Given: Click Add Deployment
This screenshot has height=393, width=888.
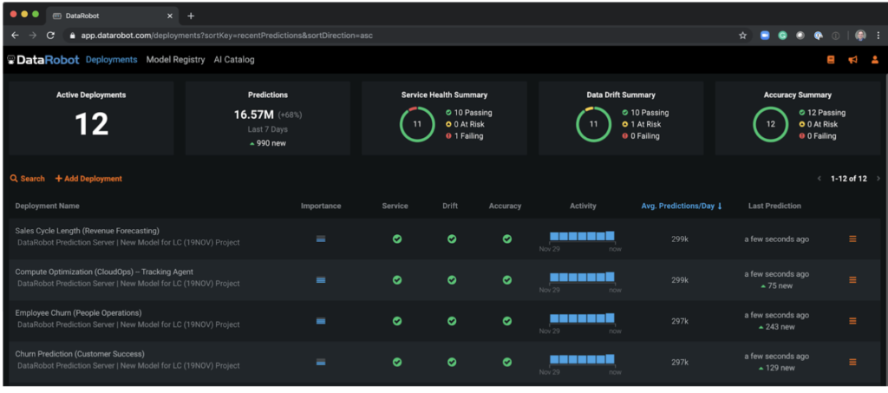Looking at the screenshot, I should pos(88,179).
